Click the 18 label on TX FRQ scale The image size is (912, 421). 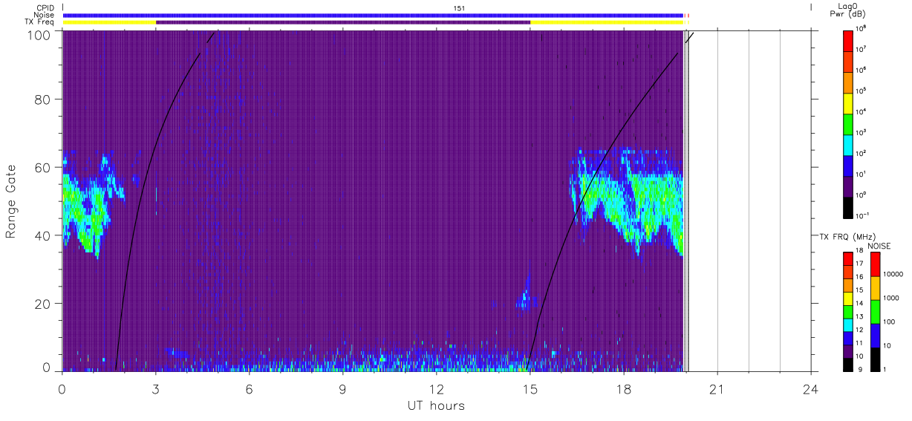pyautogui.click(x=859, y=252)
